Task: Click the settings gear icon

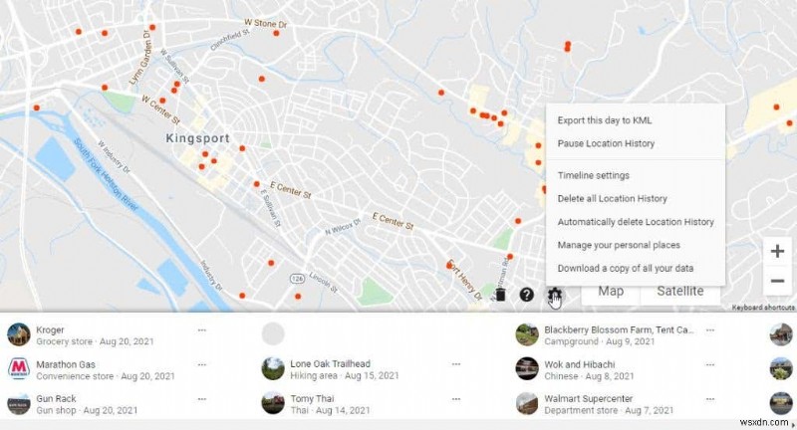Action: 554,294
